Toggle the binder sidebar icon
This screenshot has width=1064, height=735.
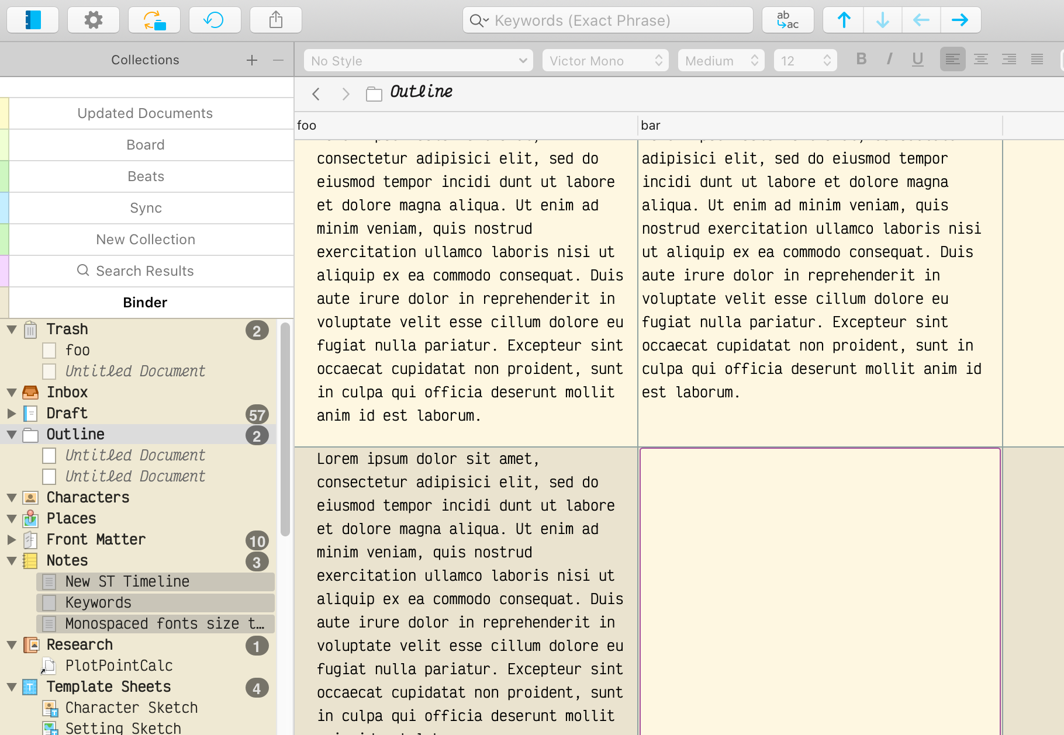click(x=33, y=20)
